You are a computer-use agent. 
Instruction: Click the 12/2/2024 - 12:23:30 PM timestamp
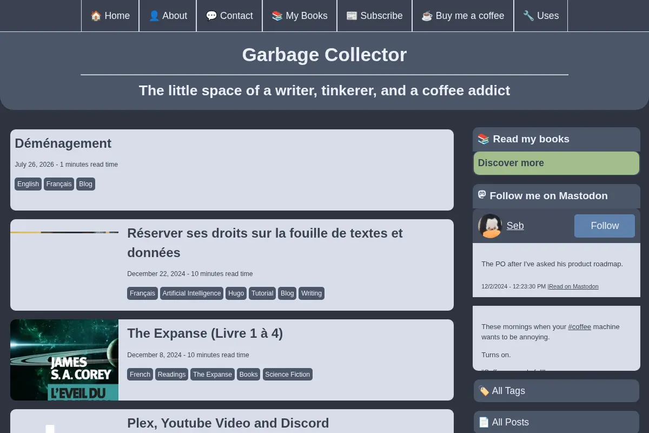[514, 286]
